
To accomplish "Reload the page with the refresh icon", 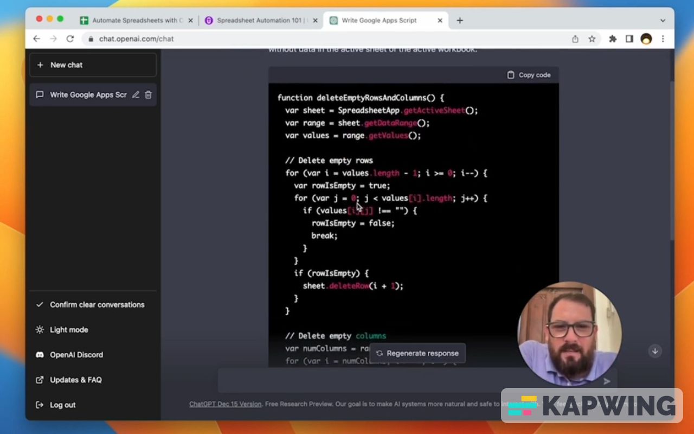I will pos(70,39).
